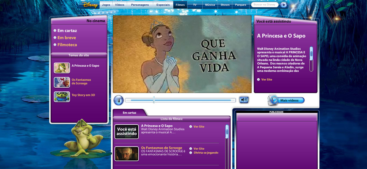Click the bullet icon beside Em cartaz

55,30
